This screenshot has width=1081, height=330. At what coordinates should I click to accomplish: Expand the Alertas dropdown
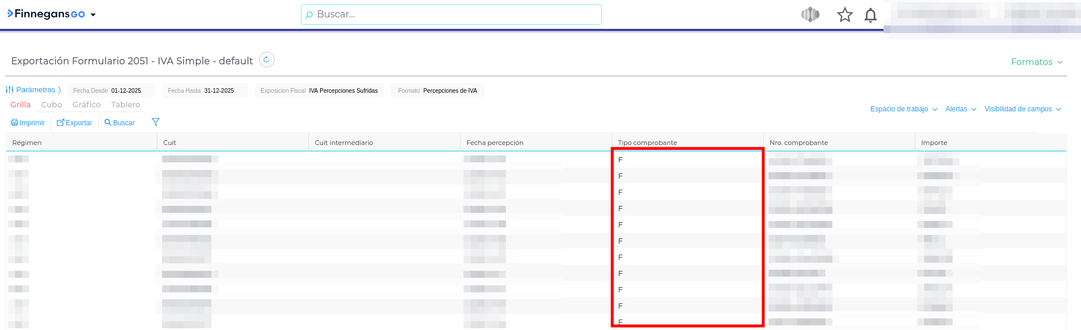click(x=961, y=109)
